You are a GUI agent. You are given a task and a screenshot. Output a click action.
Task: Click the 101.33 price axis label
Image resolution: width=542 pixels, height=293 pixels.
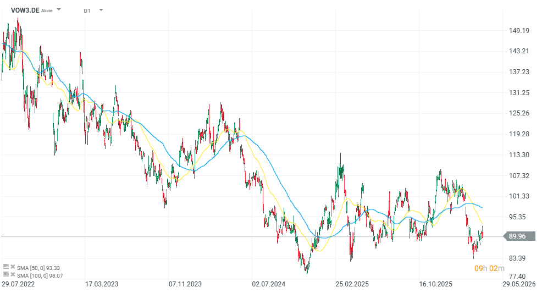click(519, 196)
